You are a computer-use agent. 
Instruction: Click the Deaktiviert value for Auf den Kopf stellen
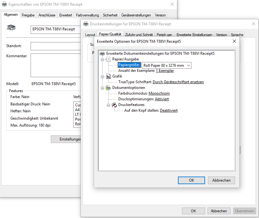(169, 110)
